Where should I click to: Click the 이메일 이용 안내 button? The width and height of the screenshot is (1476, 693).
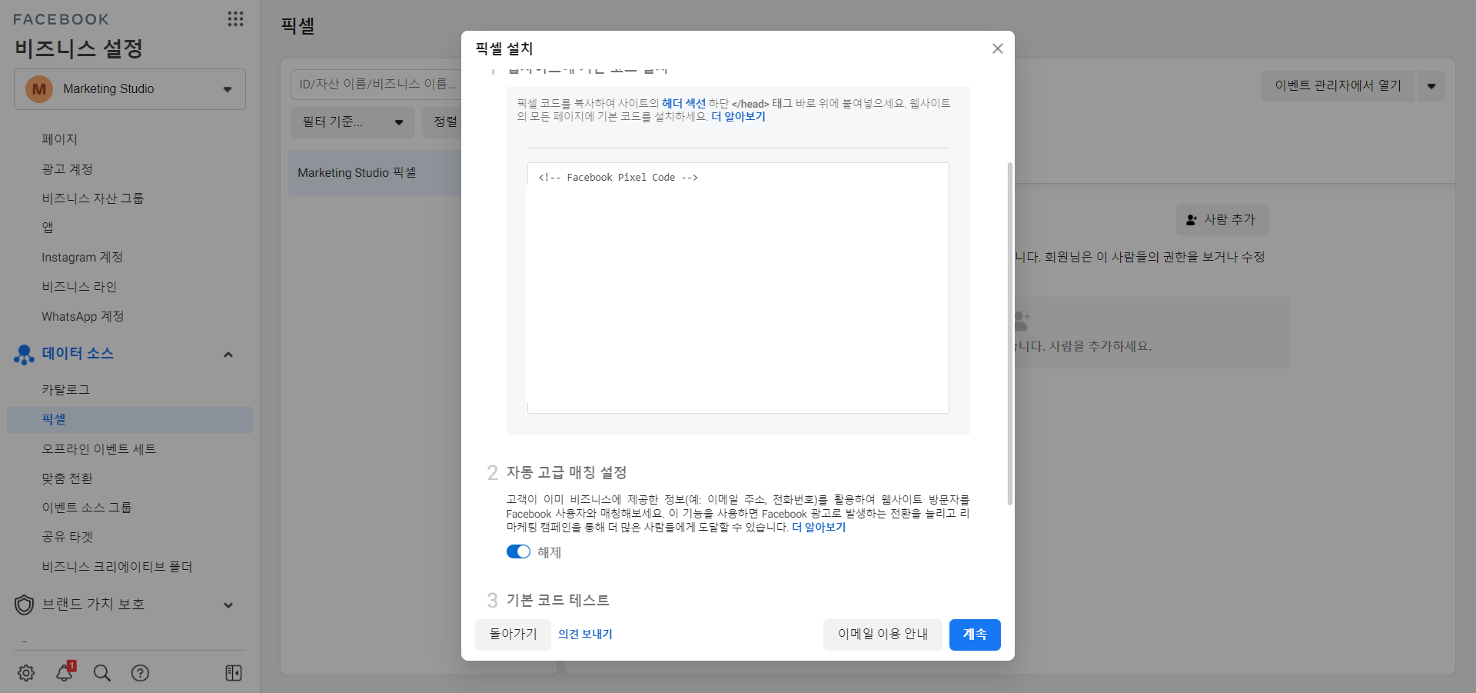tap(883, 635)
